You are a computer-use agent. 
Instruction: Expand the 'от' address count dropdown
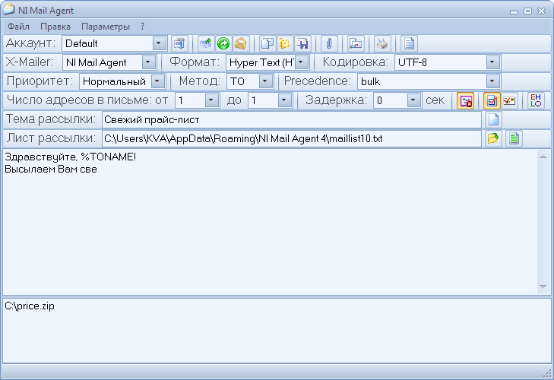211,101
